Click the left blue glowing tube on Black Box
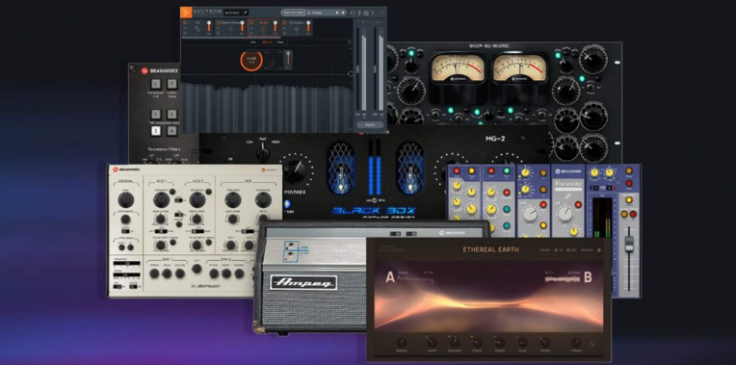The height and width of the screenshot is (365, 736). click(341, 168)
